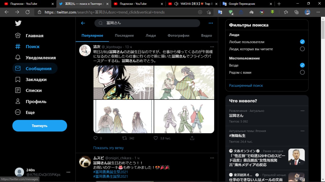Screen dimensions: 325x182
Task: Select Любые пользователи radio option
Action: pyautogui.click(x=302, y=42)
